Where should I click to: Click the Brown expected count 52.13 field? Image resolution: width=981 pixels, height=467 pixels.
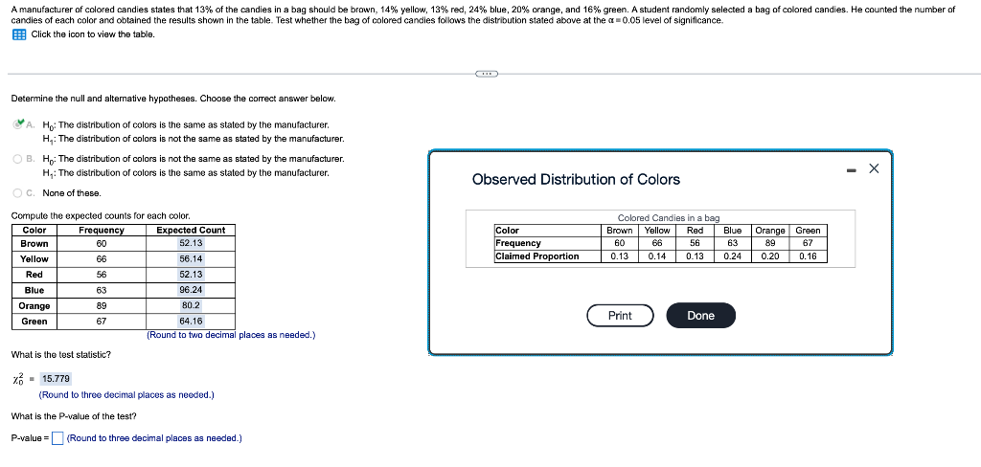tap(191, 243)
